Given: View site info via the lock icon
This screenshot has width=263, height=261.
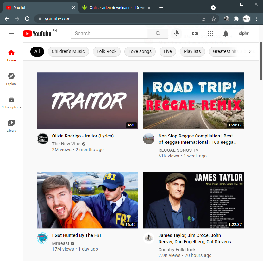Looking at the screenshot, I should pos(40,19).
